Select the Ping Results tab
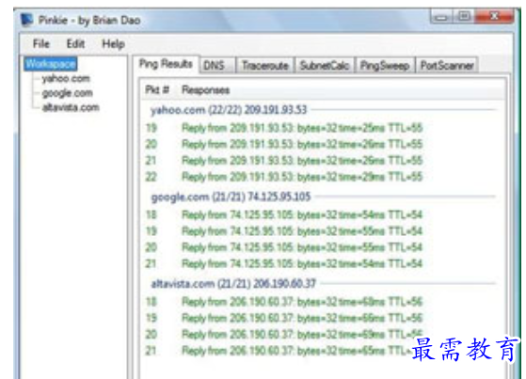526x379 pixels. tap(166, 64)
